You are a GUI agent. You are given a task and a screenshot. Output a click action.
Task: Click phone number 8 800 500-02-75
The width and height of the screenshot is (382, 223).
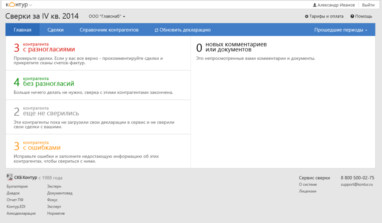(x=358, y=178)
